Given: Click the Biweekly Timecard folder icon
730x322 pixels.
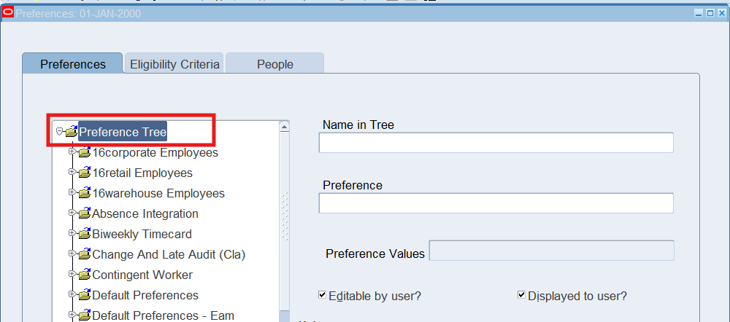Looking at the screenshot, I should click(x=84, y=235).
